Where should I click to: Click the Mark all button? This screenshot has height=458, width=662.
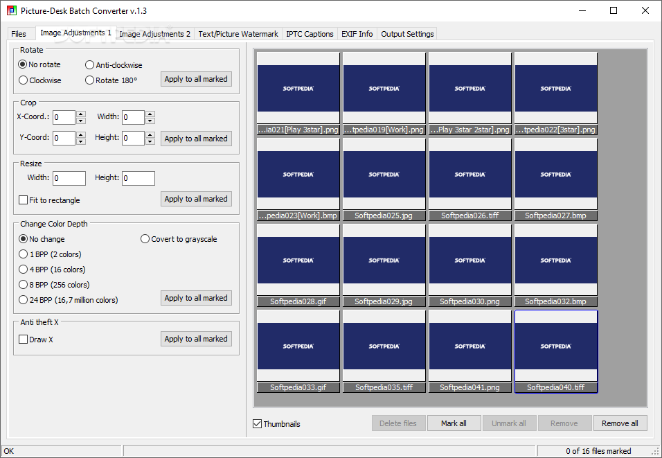[x=454, y=423]
